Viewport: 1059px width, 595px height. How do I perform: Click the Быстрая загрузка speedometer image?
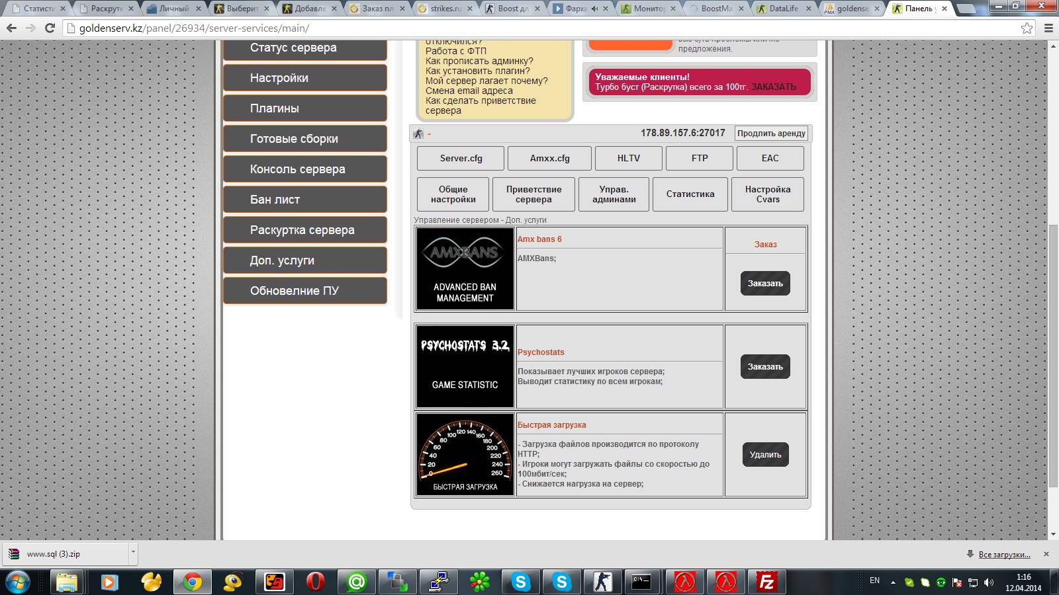(465, 455)
